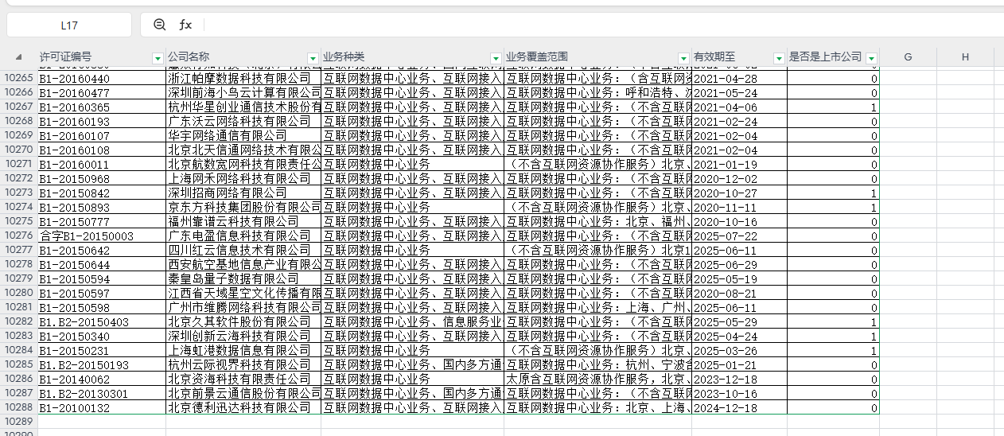Select column G header
1004x436 pixels.
(x=908, y=57)
